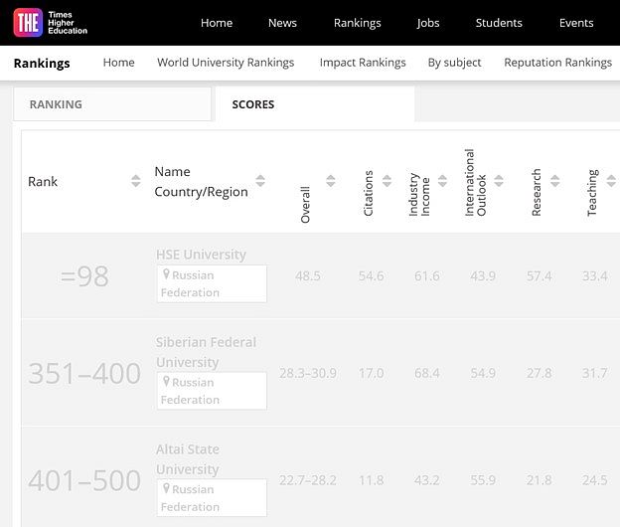
Task: Switch to the SCORES tab
Action: pos(315,104)
